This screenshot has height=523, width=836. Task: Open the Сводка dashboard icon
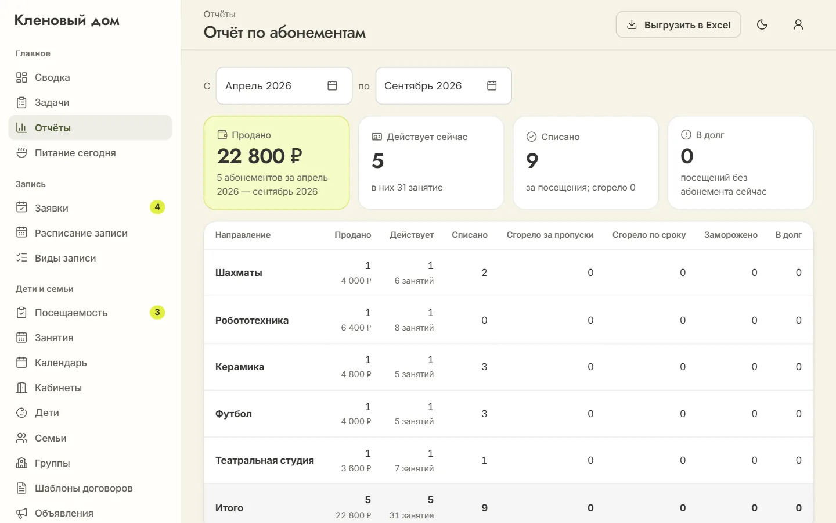pos(21,77)
